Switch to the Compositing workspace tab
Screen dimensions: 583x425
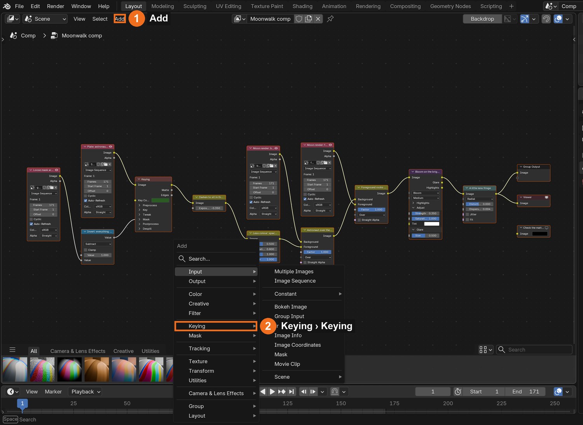pyautogui.click(x=405, y=6)
